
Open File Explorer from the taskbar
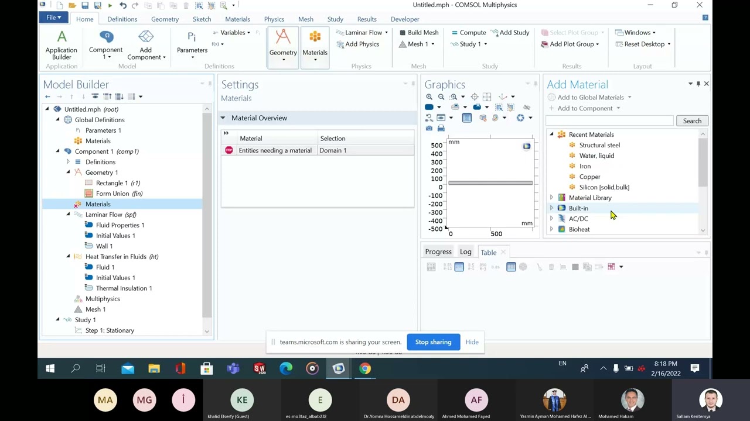coord(154,368)
